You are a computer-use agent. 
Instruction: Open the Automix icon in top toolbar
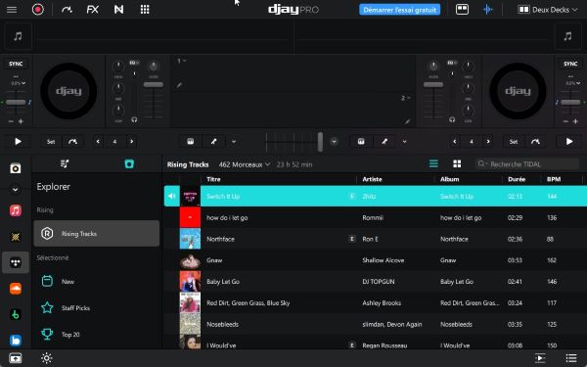[x=67, y=10]
